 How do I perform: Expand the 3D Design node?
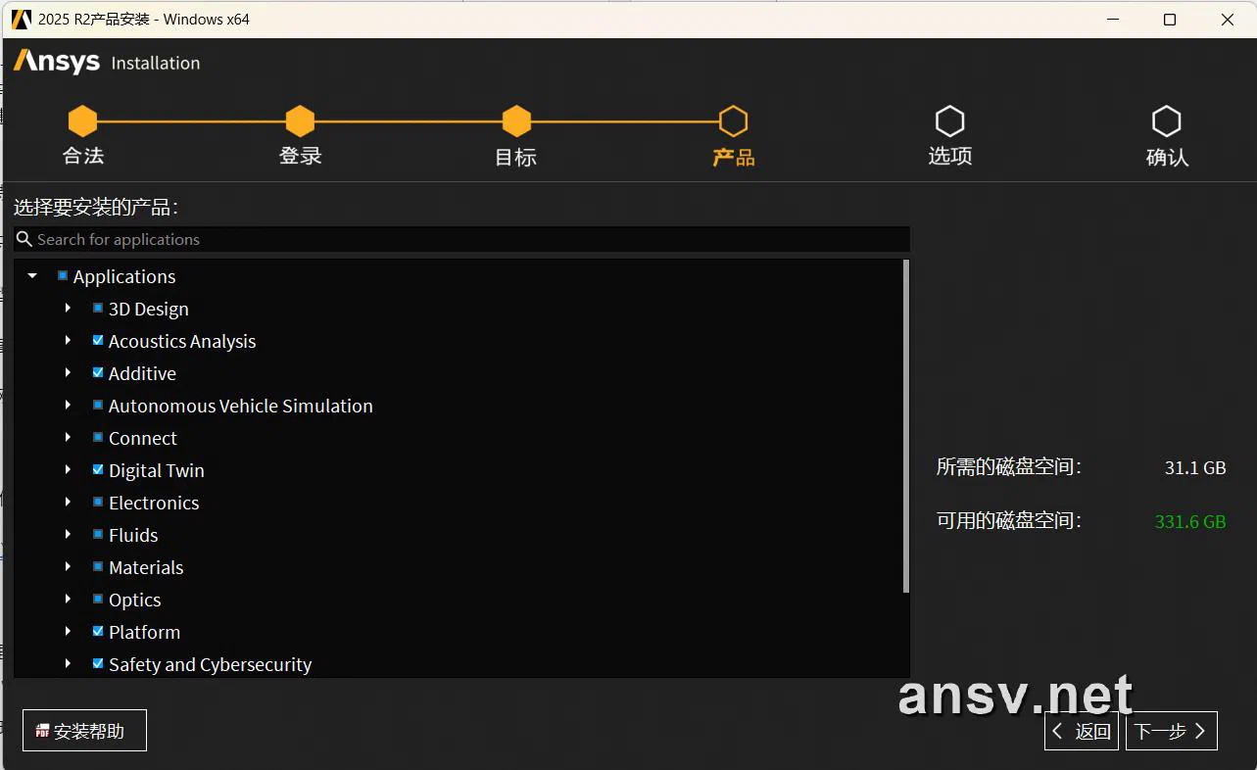tap(68, 309)
